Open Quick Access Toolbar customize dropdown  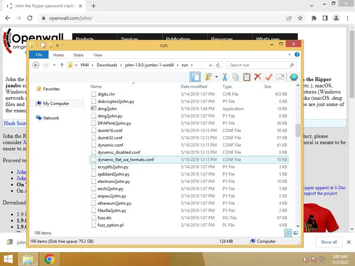[58, 46]
